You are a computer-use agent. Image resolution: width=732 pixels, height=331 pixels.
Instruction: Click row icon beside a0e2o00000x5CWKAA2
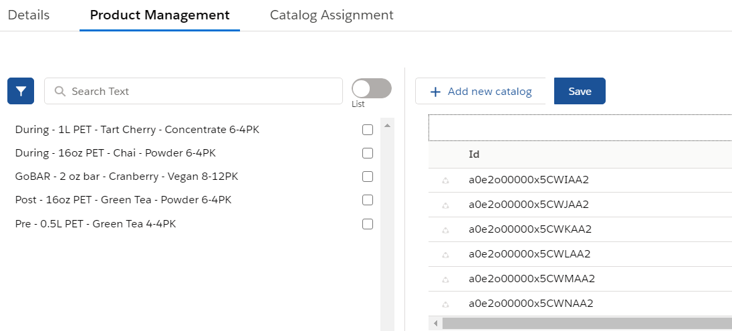[446, 230]
